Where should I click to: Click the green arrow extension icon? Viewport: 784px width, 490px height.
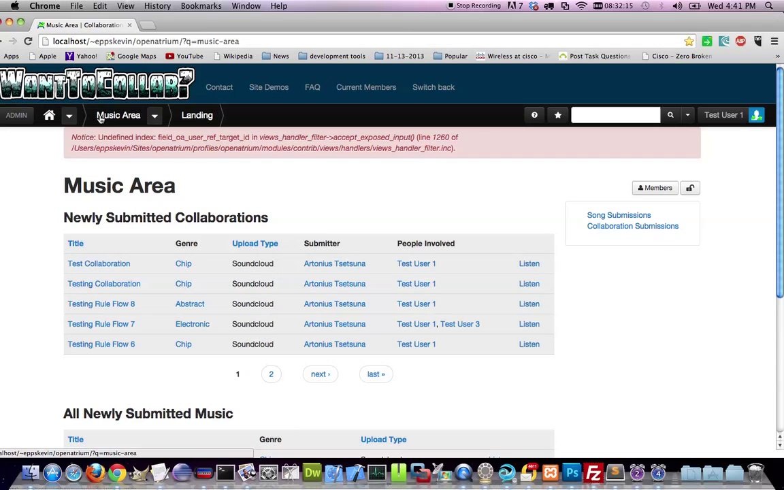707,41
